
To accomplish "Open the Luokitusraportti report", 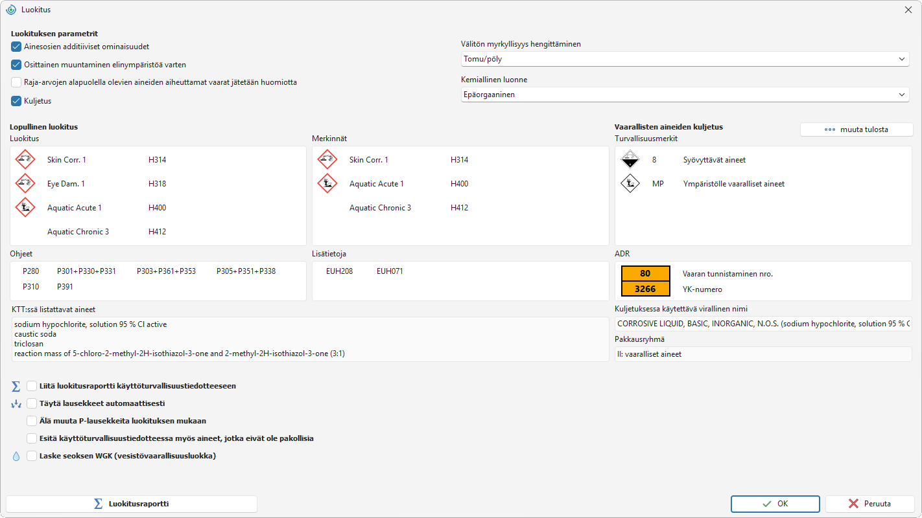I will tap(132, 504).
